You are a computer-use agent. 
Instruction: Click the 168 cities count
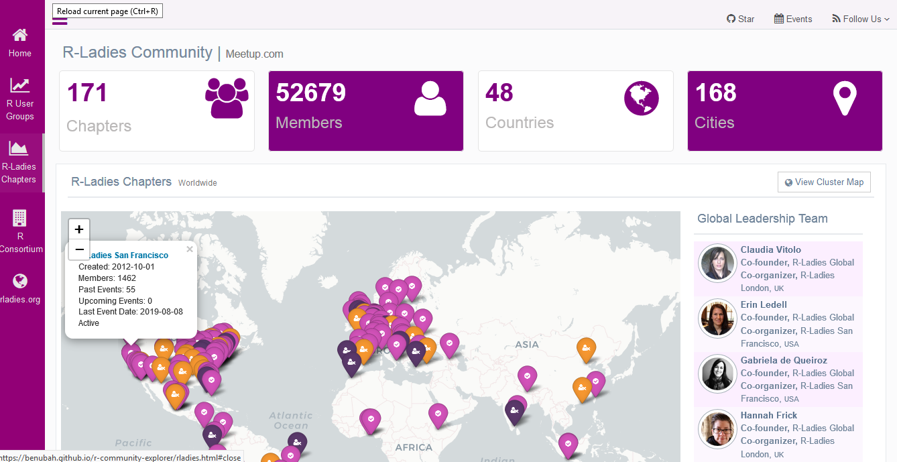pos(716,93)
